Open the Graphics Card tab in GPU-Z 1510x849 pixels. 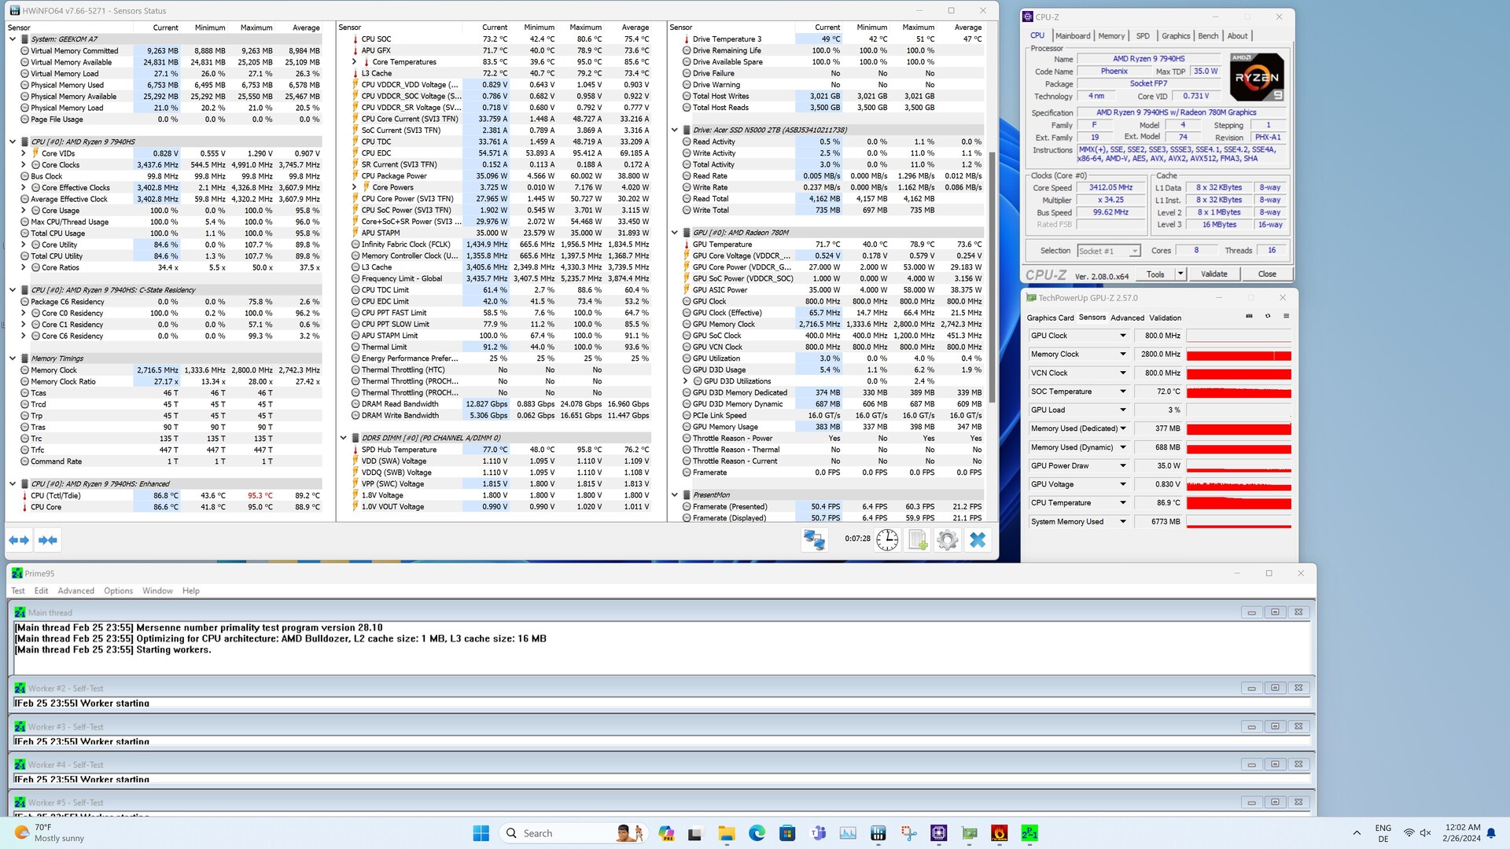click(x=1050, y=318)
